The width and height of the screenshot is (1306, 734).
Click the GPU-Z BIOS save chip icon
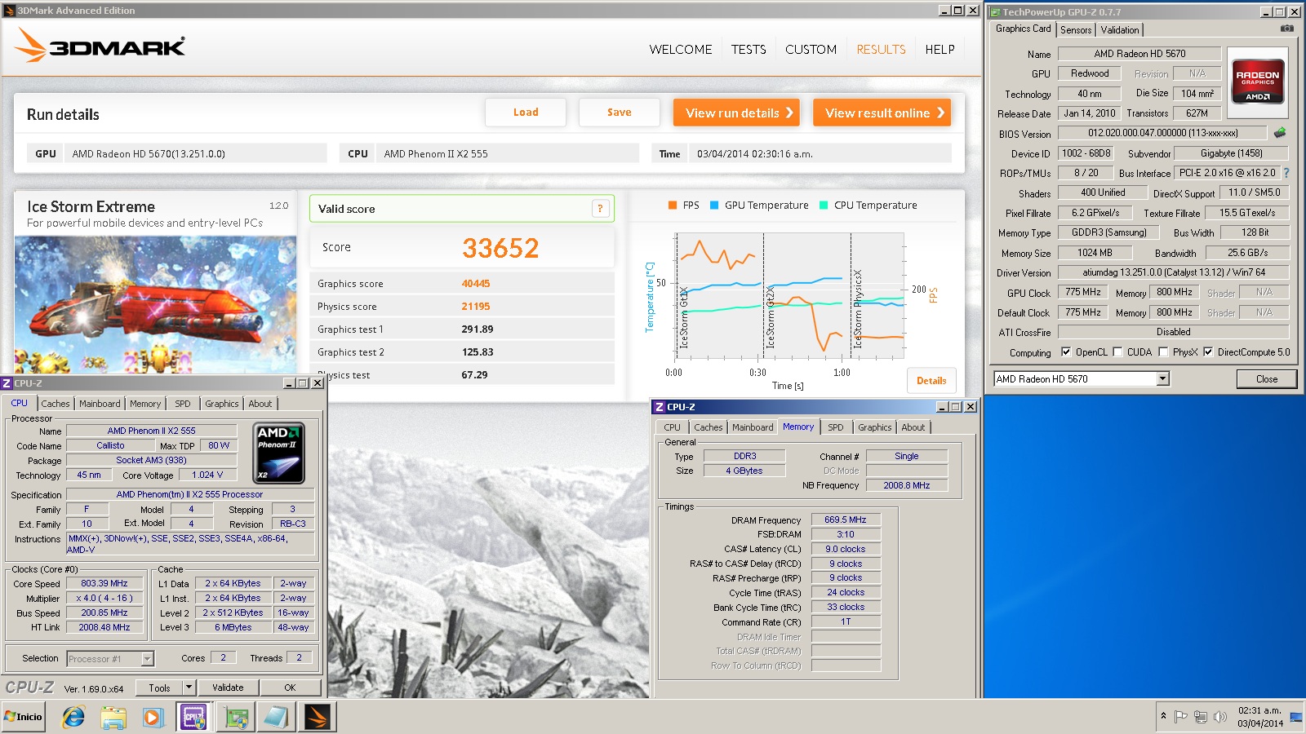(1280, 132)
